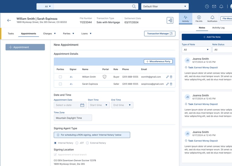Click the add Appointment button
This screenshot has width=232, height=166.
click(25, 47)
